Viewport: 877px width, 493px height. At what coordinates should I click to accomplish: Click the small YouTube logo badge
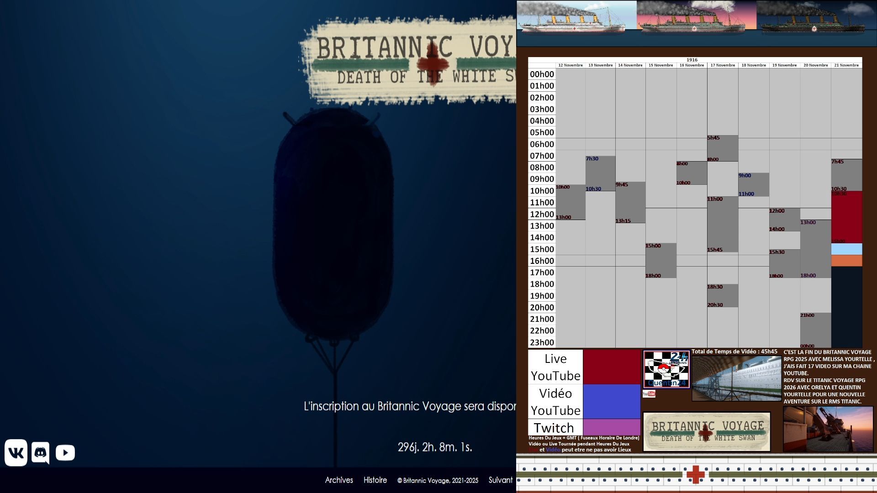(x=649, y=394)
